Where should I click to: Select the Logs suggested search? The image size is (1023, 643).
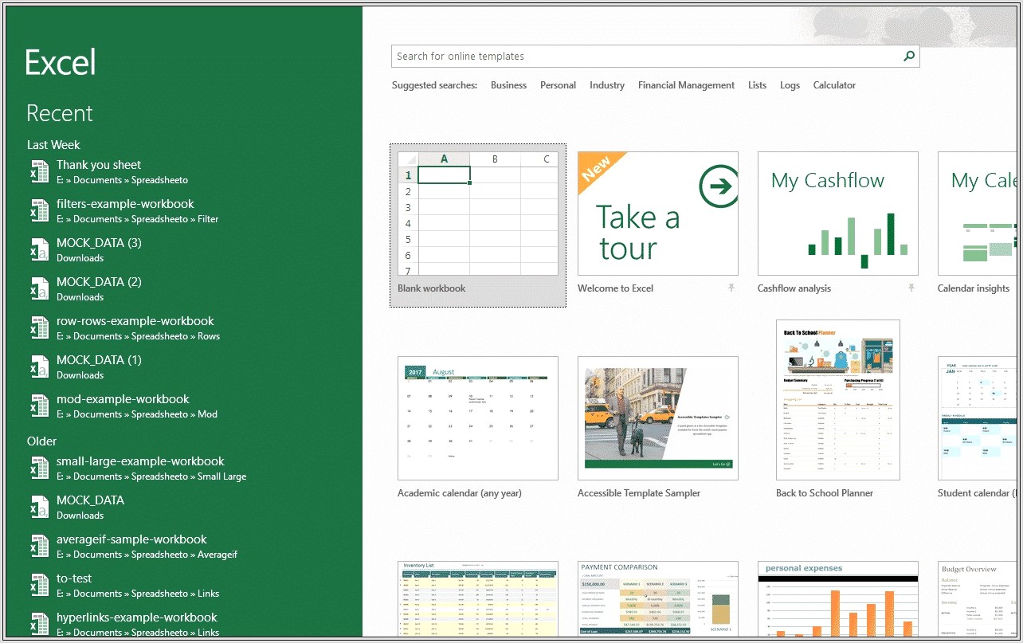tap(790, 85)
